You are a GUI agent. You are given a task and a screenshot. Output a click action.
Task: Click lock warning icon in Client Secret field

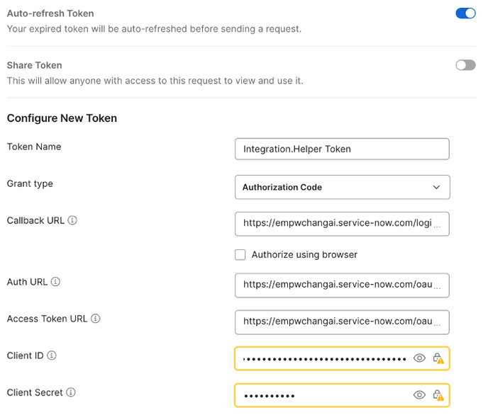coord(438,395)
